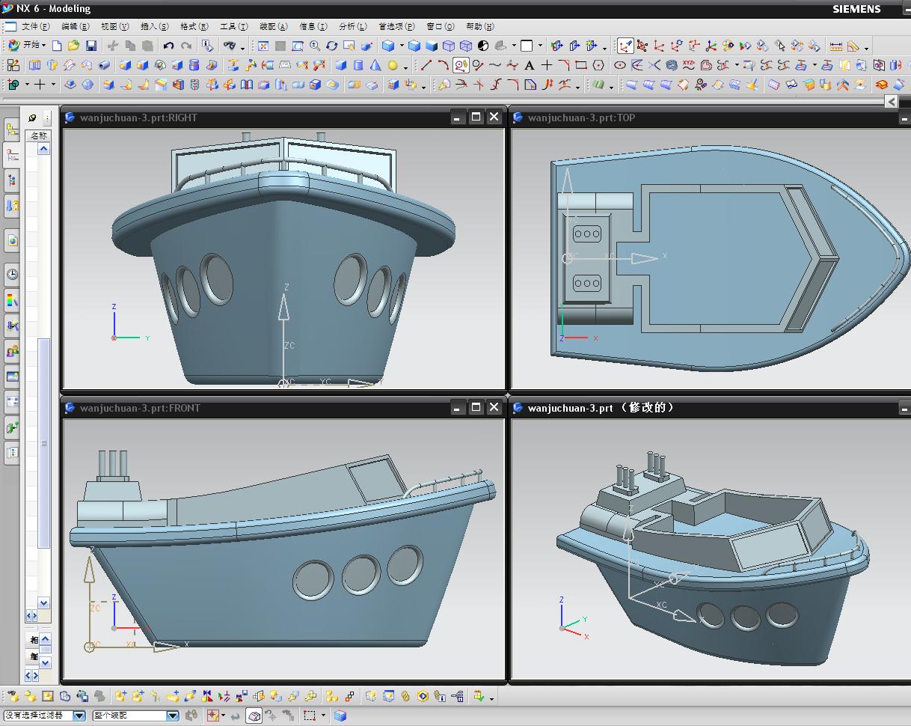
Task: Open the 帮助(H) Help menu
Action: pos(479,26)
